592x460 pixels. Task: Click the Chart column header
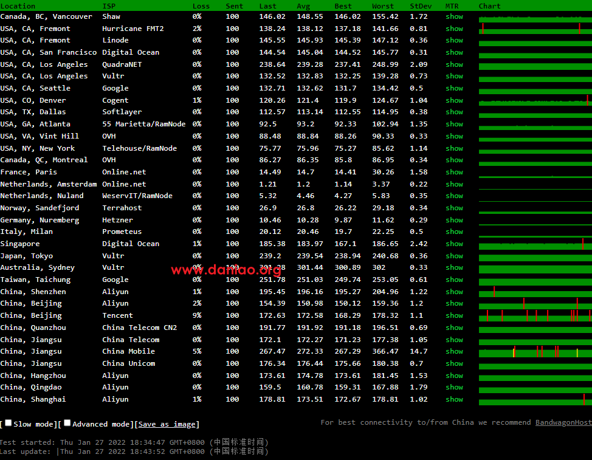pos(490,6)
